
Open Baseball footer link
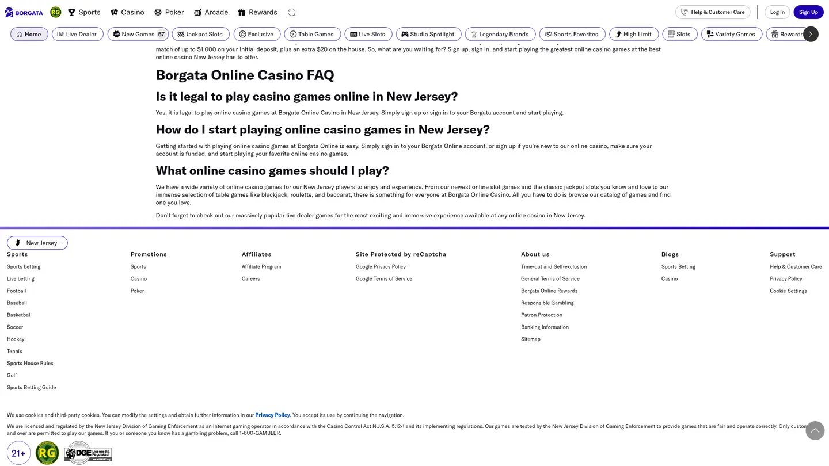tap(17, 303)
